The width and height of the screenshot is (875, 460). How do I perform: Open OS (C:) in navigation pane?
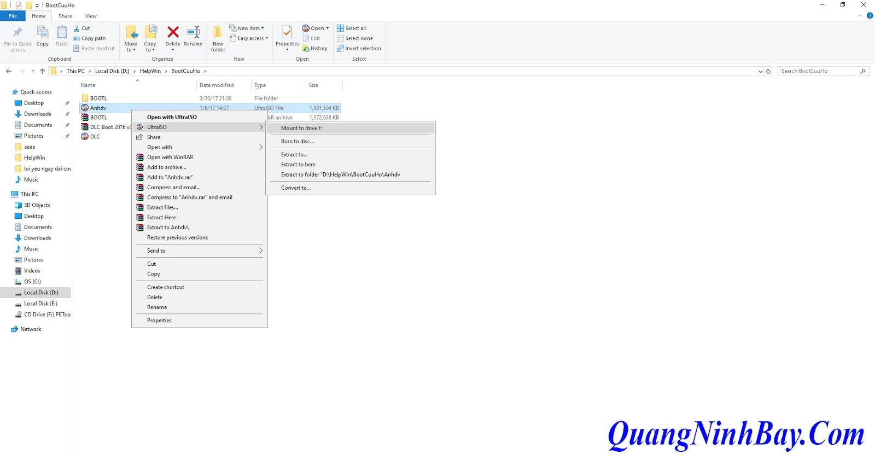(32, 282)
